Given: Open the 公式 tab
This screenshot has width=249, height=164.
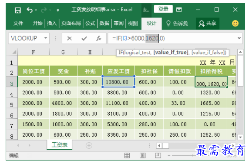Looking at the screenshot, I should (90, 23).
